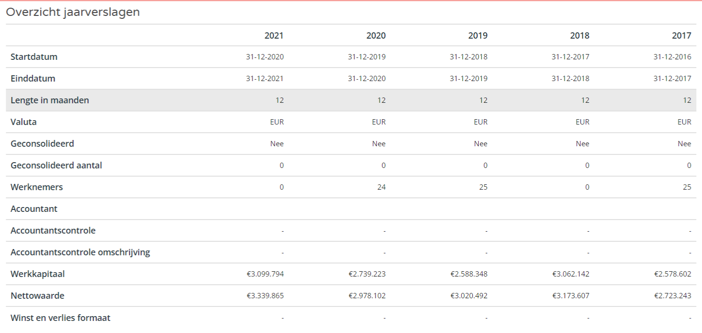Click the Einddatum row label
Viewport: 702px width, 333px height.
pyautogui.click(x=33, y=79)
